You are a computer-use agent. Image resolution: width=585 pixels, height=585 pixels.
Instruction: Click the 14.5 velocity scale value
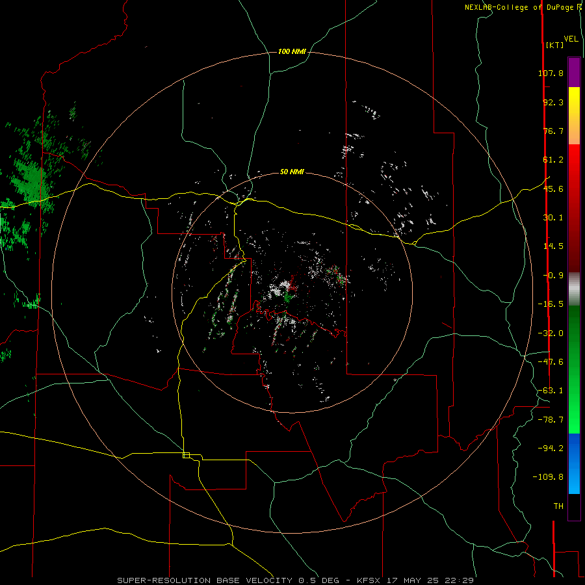click(553, 246)
